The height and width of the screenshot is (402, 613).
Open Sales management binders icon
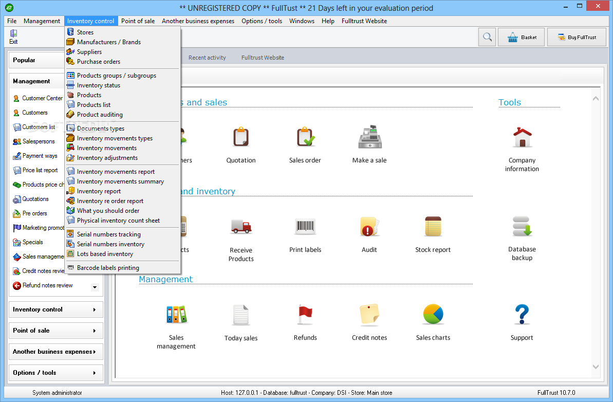[176, 315]
